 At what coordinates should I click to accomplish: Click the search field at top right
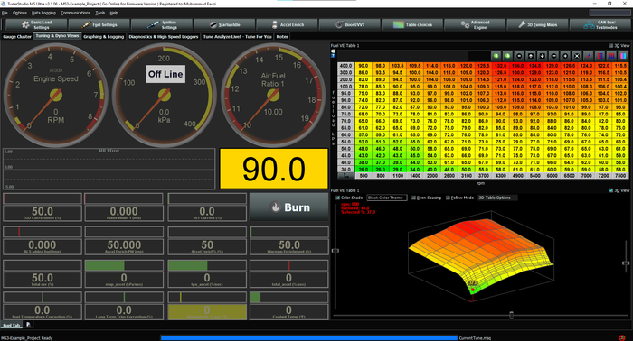click(609, 13)
